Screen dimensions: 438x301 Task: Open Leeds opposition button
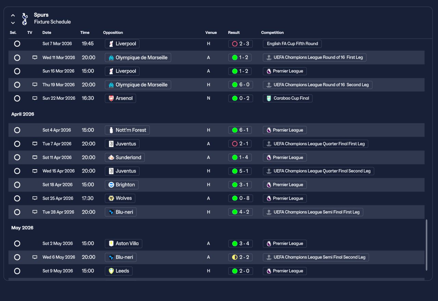[119, 271]
